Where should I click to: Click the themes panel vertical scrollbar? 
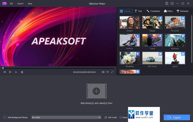tap(192, 39)
